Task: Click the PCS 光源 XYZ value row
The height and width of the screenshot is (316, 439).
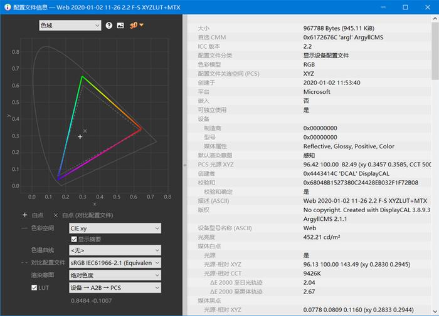Action: pos(367,165)
